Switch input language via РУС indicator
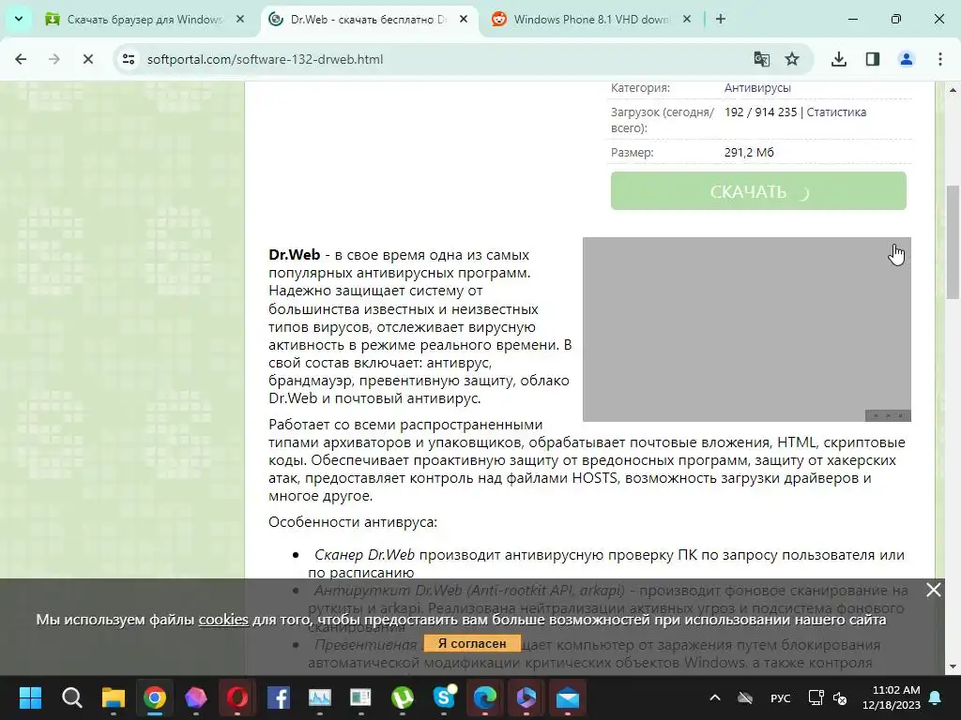The width and height of the screenshot is (961, 720). (780, 697)
